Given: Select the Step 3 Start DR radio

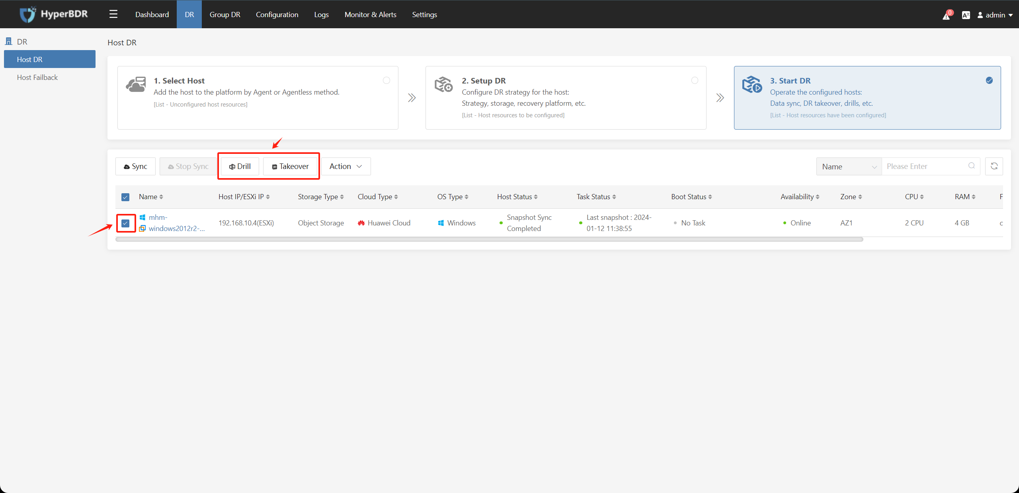Looking at the screenshot, I should pos(989,80).
